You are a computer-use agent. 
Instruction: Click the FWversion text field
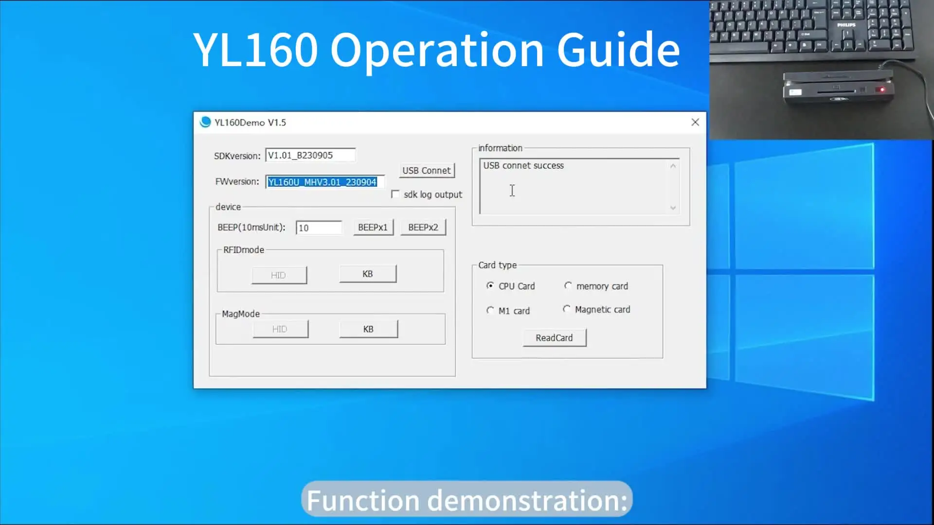pyautogui.click(x=324, y=182)
